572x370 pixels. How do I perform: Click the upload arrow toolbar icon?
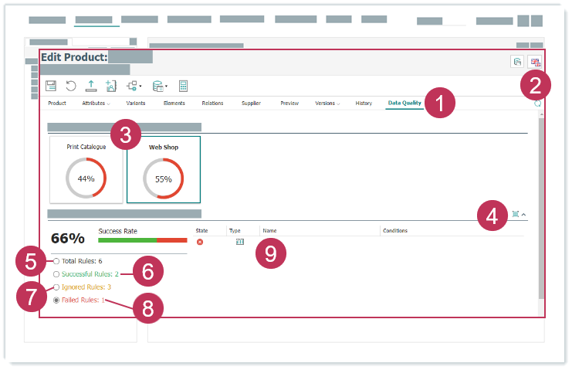(x=91, y=86)
